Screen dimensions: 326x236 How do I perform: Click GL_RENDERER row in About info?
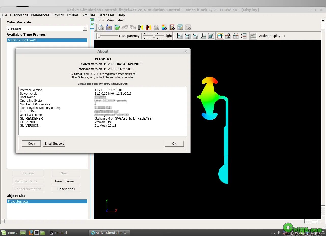click(103, 119)
